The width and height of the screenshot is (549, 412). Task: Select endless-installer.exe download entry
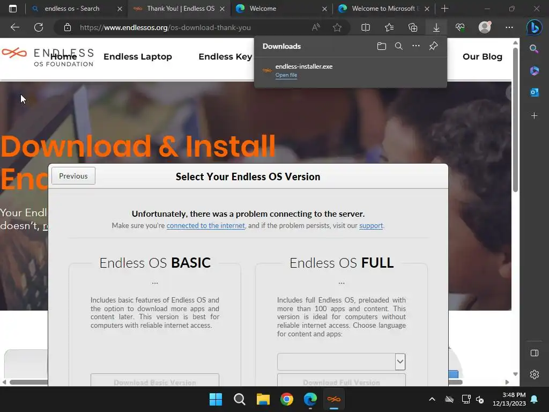pyautogui.click(x=351, y=70)
